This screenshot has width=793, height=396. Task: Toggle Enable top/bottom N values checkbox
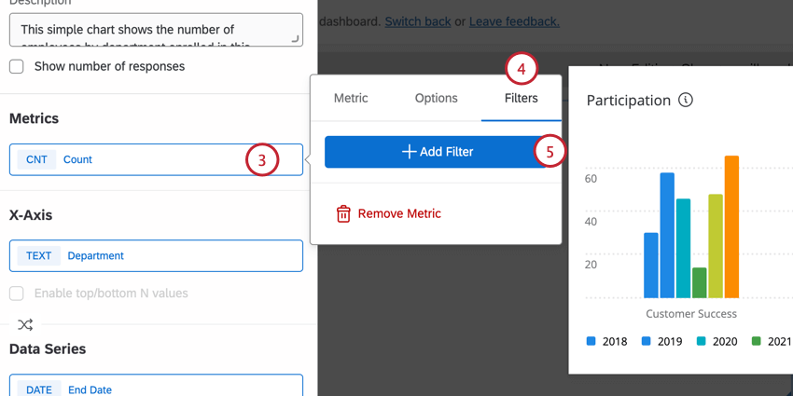17,294
